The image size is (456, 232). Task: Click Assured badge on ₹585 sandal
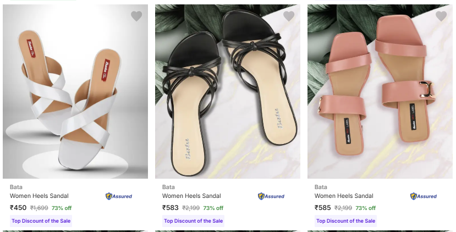(x=424, y=196)
